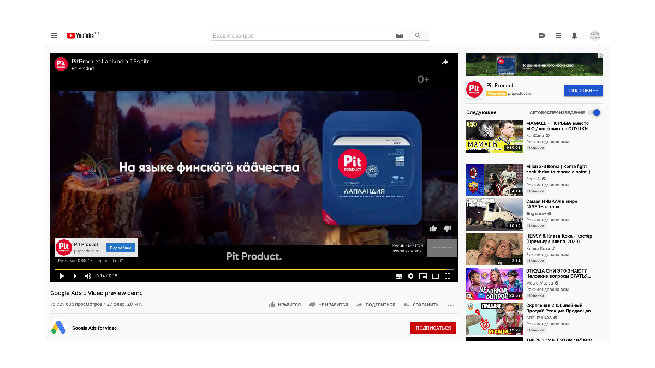655x368 pixels.
Task: Mute the player volume
Action: [x=88, y=276]
